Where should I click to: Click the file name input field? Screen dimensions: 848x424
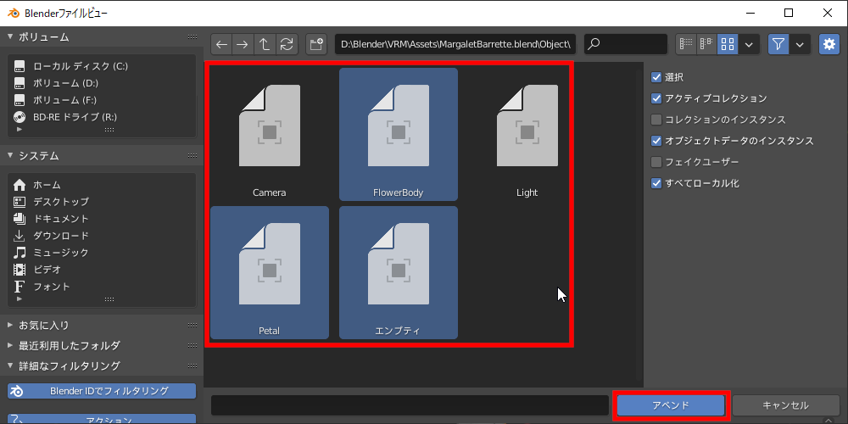pyautogui.click(x=410, y=405)
